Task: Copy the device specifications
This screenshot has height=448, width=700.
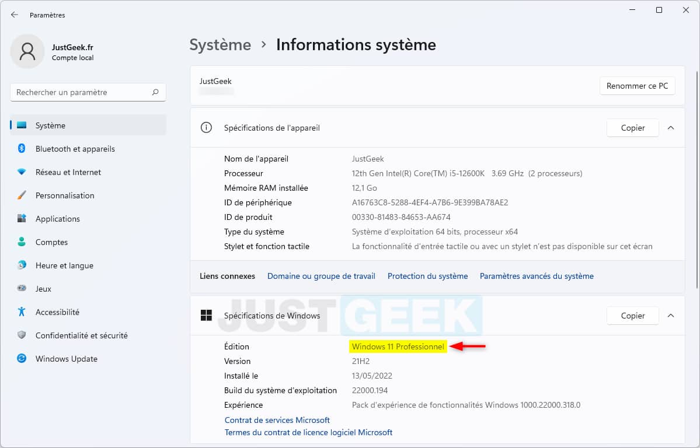Action: coord(633,128)
